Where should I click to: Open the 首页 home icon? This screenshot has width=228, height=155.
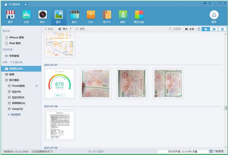pos(10,16)
